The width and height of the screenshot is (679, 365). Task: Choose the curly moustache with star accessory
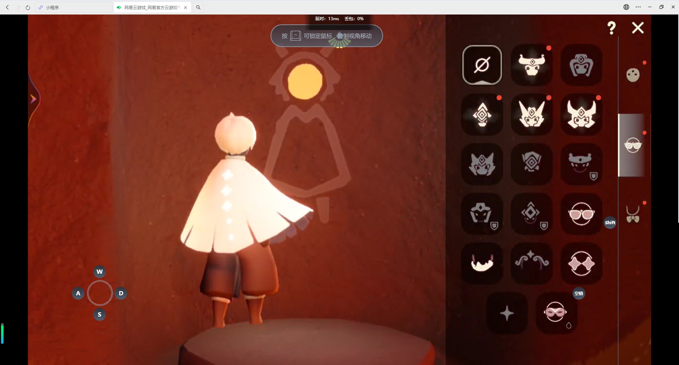click(532, 263)
